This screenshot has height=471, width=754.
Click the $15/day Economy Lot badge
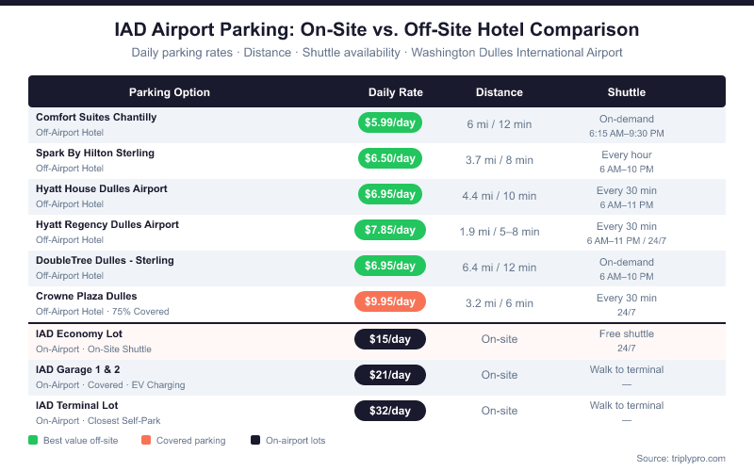tap(390, 339)
